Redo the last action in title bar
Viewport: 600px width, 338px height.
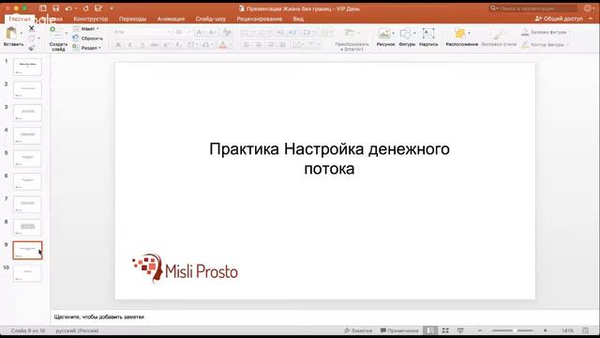tap(85, 8)
